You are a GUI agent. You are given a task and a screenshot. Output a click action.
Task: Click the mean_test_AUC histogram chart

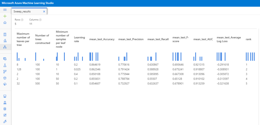click(198, 57)
